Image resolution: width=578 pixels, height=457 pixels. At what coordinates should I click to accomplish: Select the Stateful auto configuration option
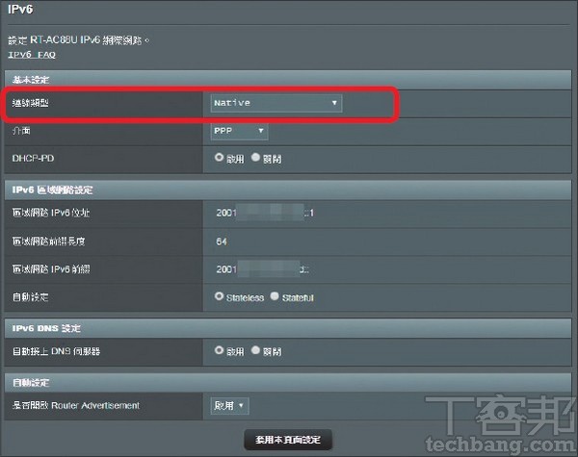[x=275, y=297]
